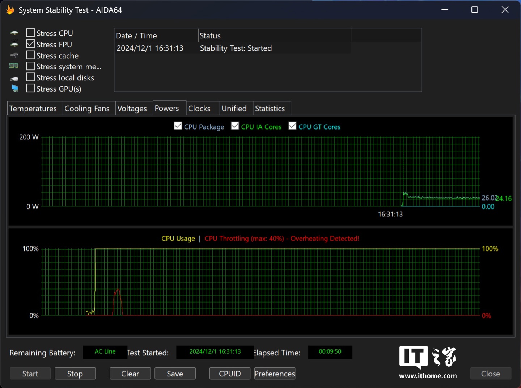Screen dimensions: 521x388
Task: Open the Preferences dialog
Action: pos(275,374)
